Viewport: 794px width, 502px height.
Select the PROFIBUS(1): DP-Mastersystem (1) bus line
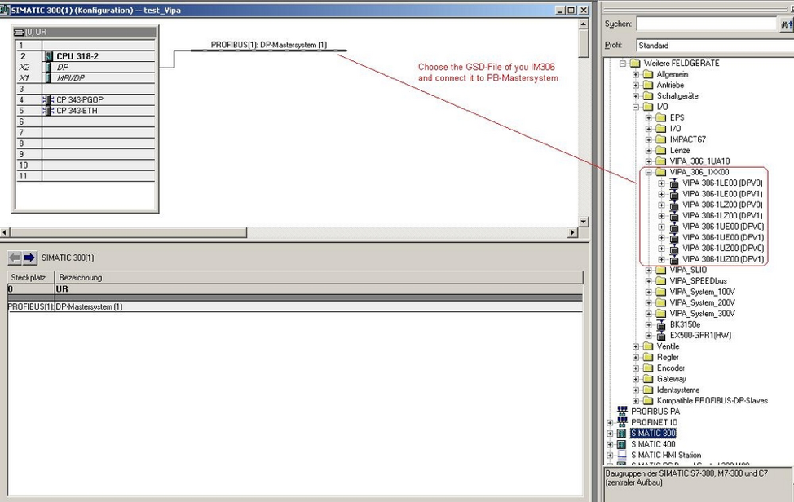(x=268, y=50)
